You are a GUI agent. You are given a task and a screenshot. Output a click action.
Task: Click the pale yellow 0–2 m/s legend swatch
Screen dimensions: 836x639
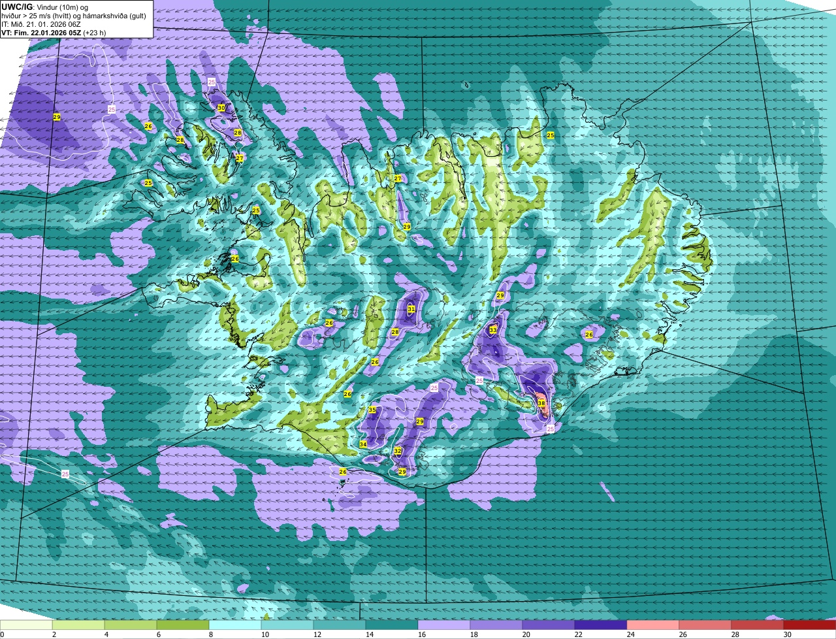click(26, 625)
